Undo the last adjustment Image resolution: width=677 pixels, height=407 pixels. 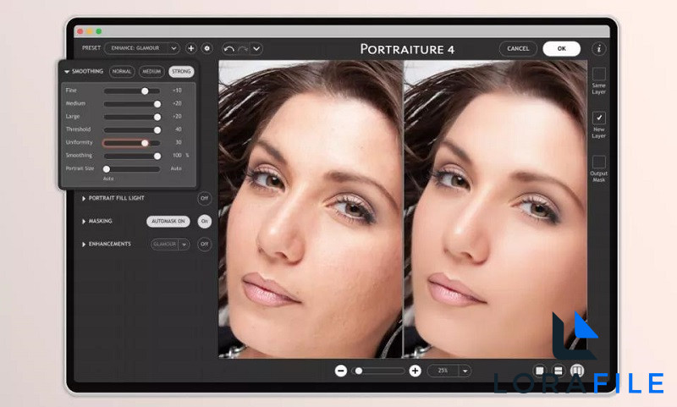[x=228, y=49]
